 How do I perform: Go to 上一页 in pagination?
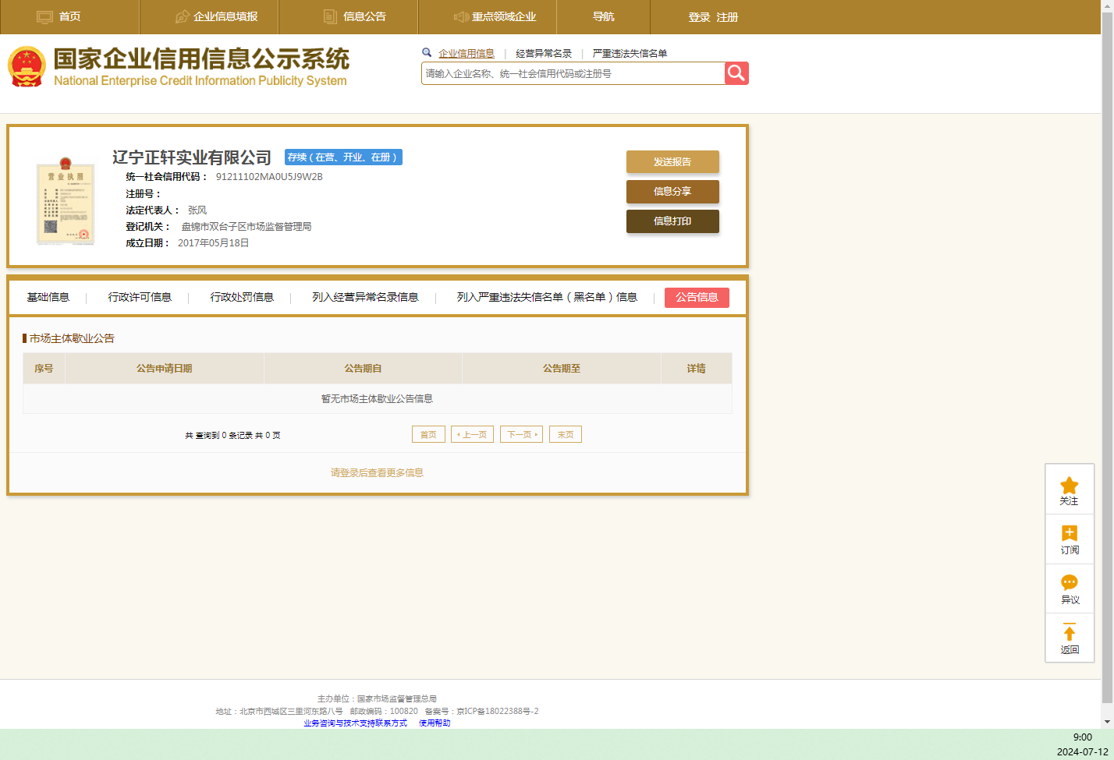(472, 434)
